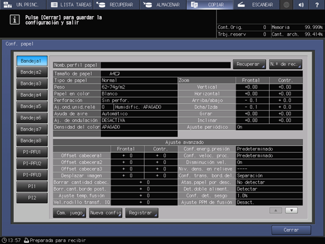
Task: Click the down arrow page stepper
Action: [x=292, y=211]
